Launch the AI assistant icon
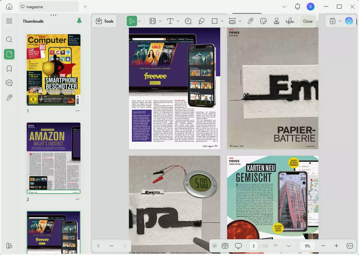This screenshot has width=359, height=255. [x=349, y=21]
